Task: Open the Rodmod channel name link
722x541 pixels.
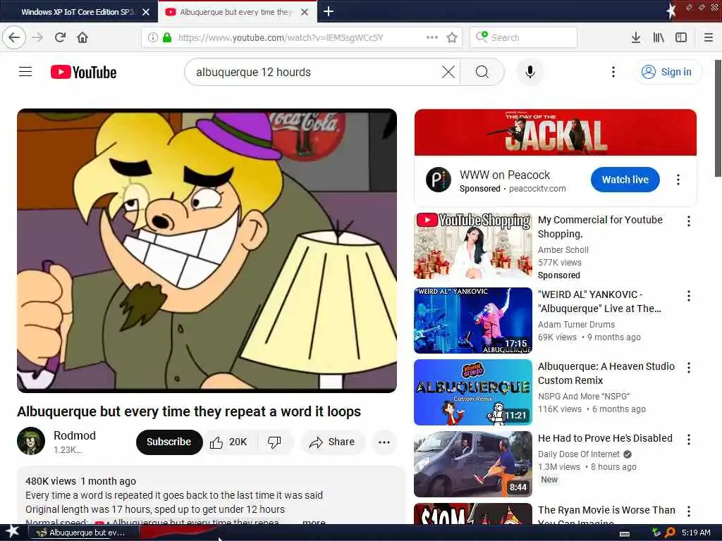Action: 75,435
